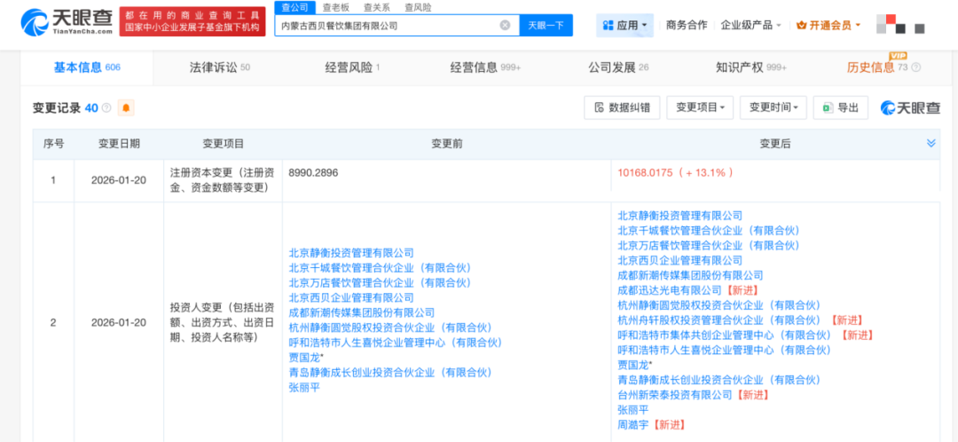This screenshot has height=442, width=958.
Task: Click the 变更后 column header
Action: (774, 144)
